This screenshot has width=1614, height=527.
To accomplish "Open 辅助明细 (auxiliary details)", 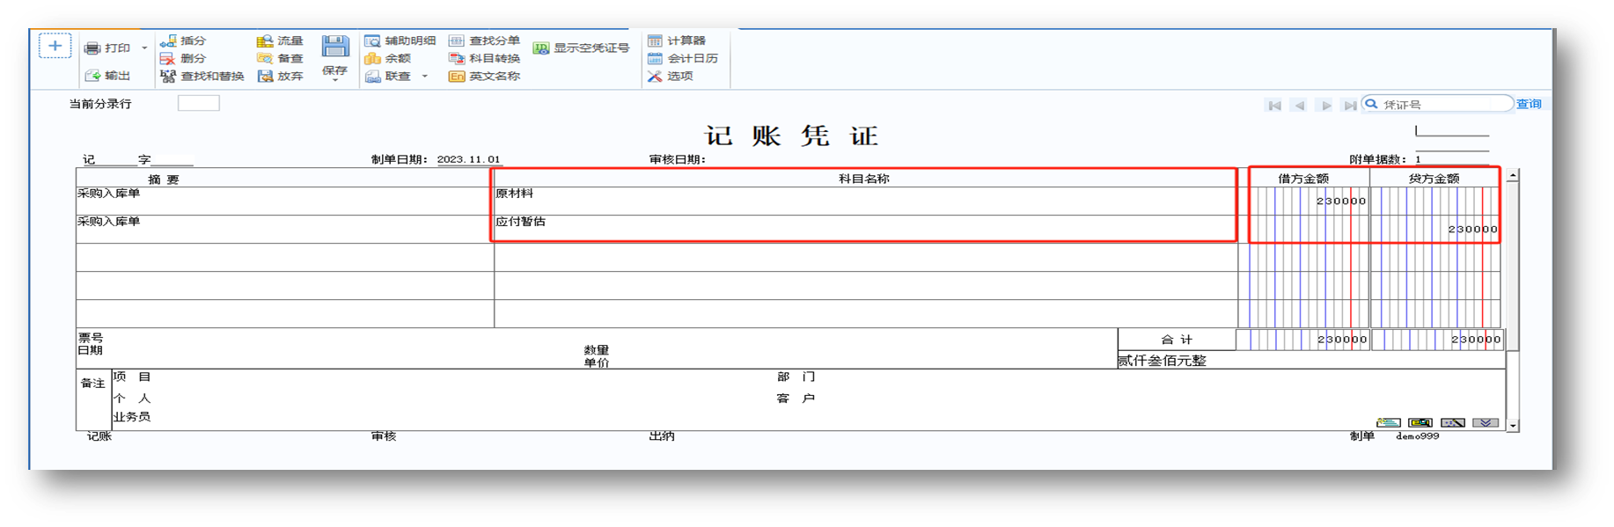I will pyautogui.click(x=400, y=40).
